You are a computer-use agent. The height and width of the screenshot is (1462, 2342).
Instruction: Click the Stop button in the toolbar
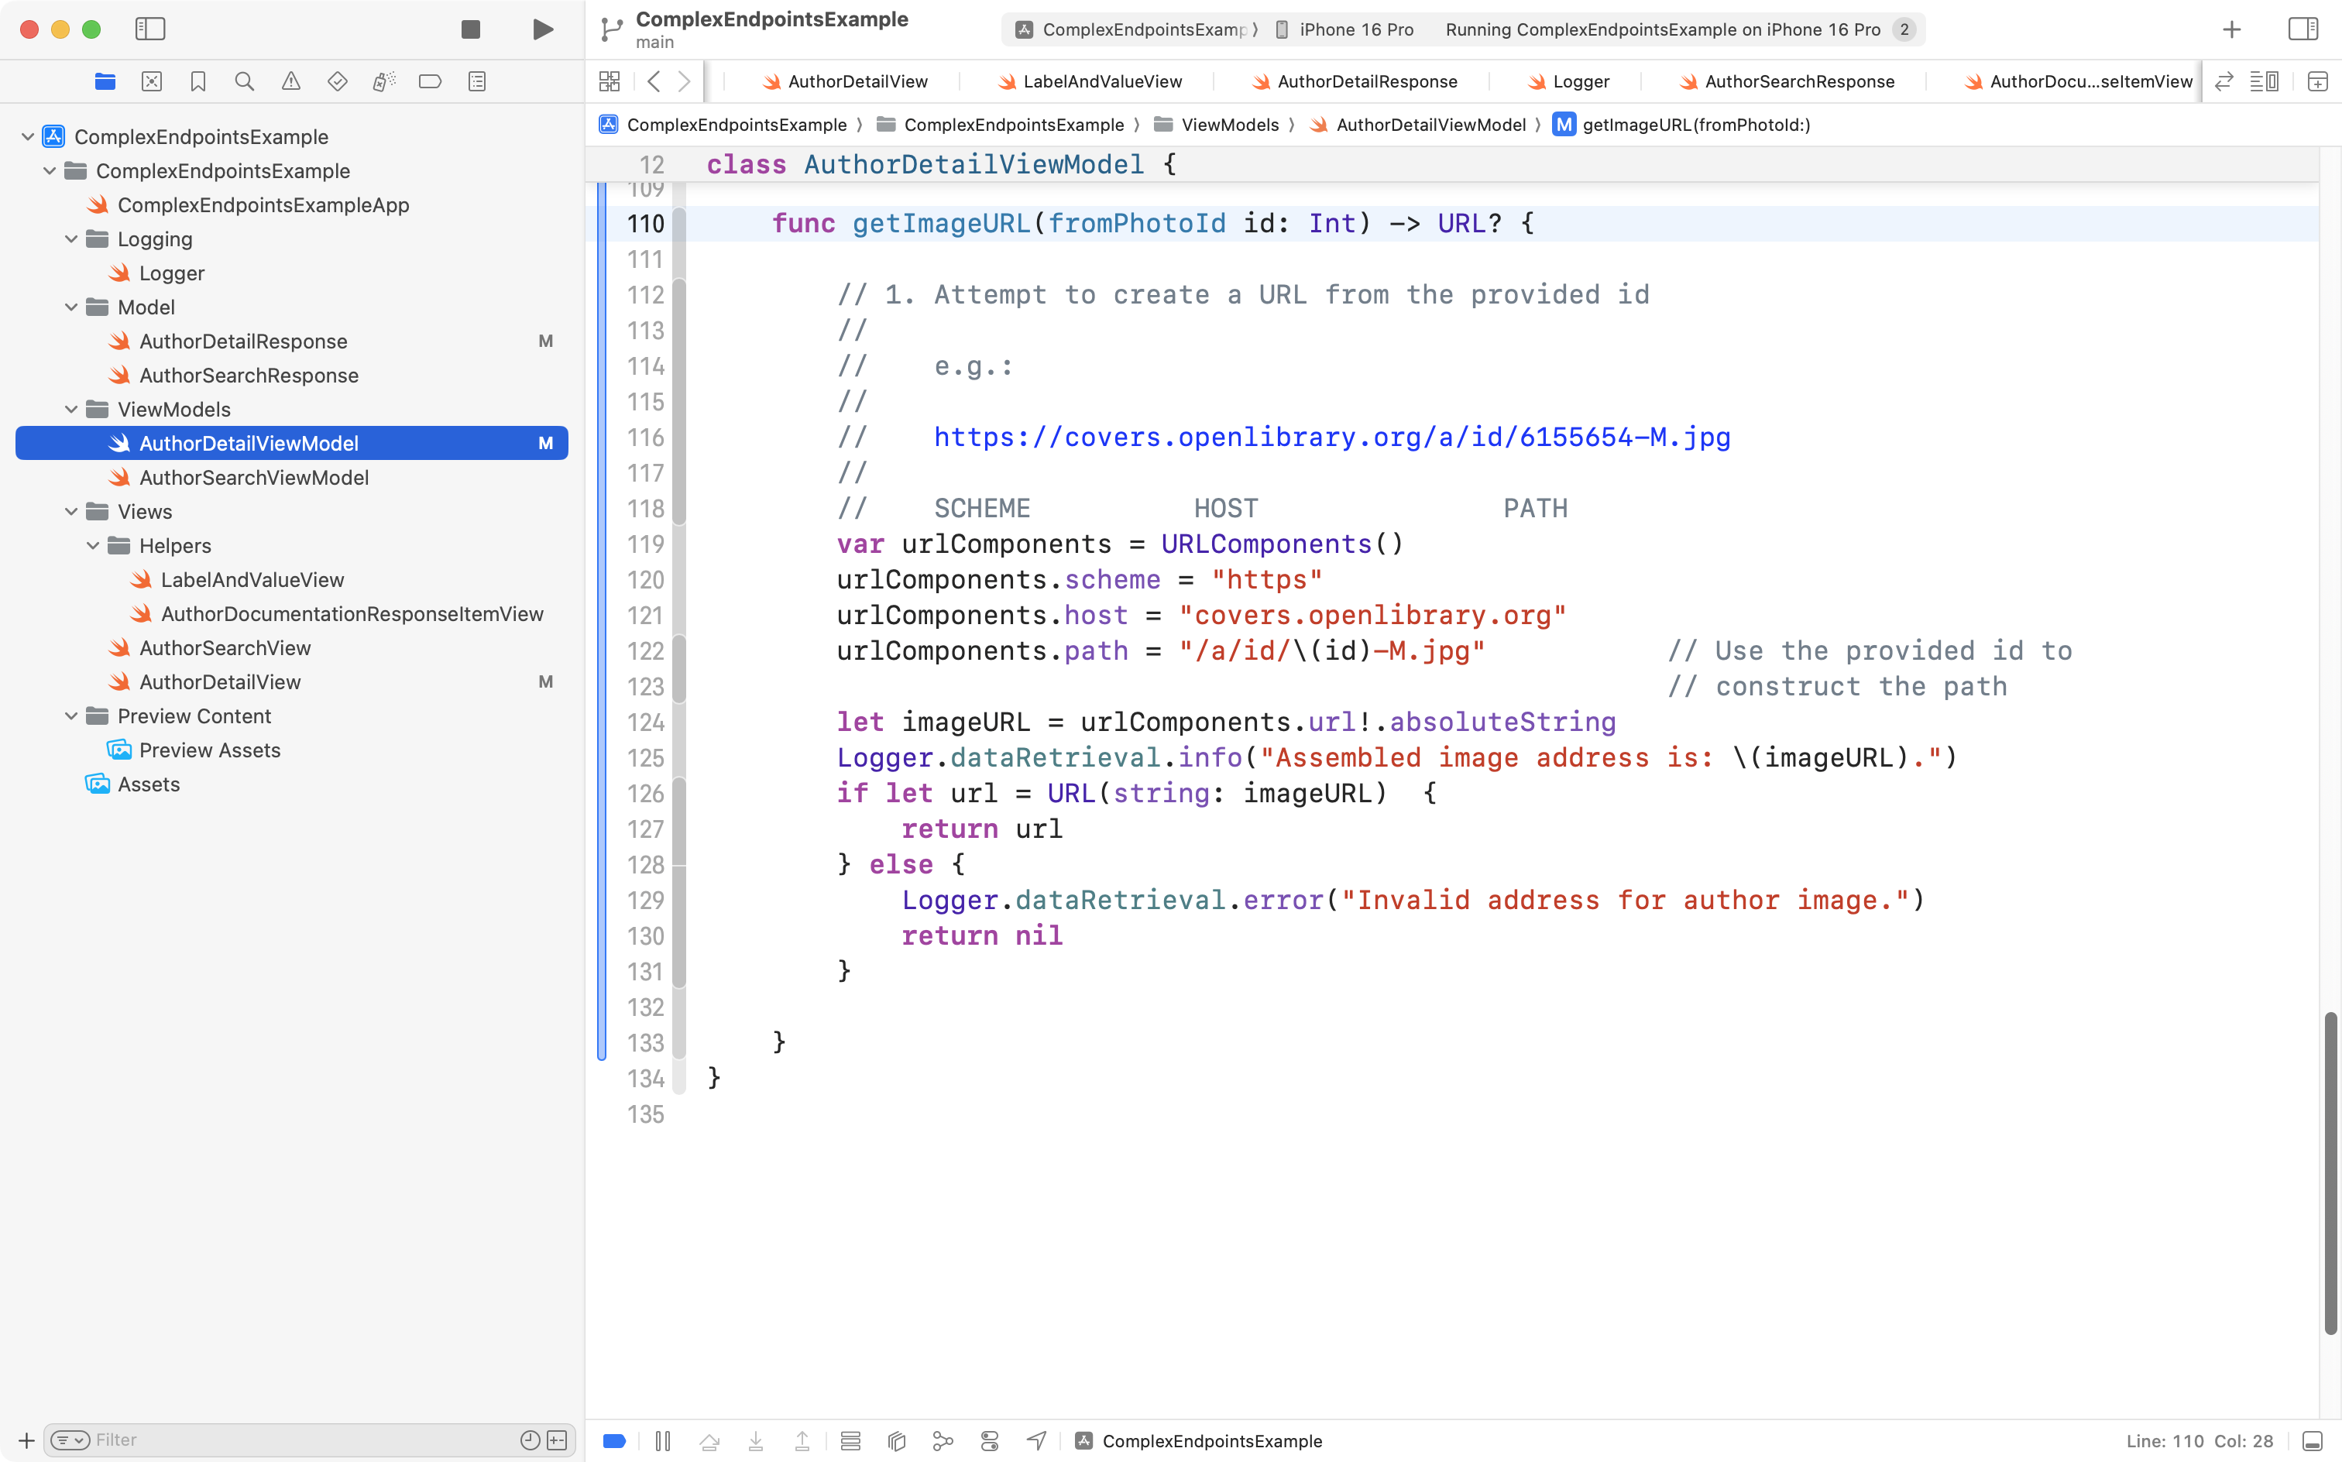[x=471, y=29]
